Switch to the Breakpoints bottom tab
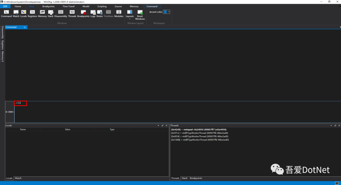This screenshot has height=185, width=341. (x=196, y=178)
